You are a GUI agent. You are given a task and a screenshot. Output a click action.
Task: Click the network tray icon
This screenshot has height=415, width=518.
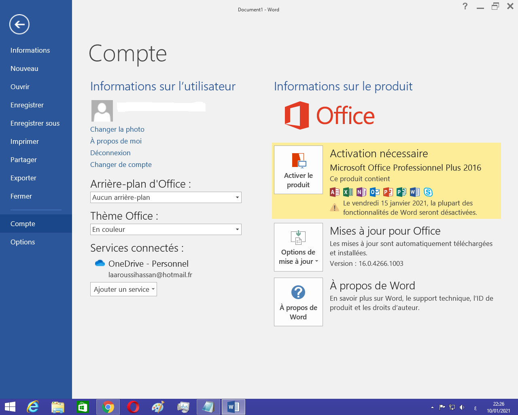click(x=452, y=407)
